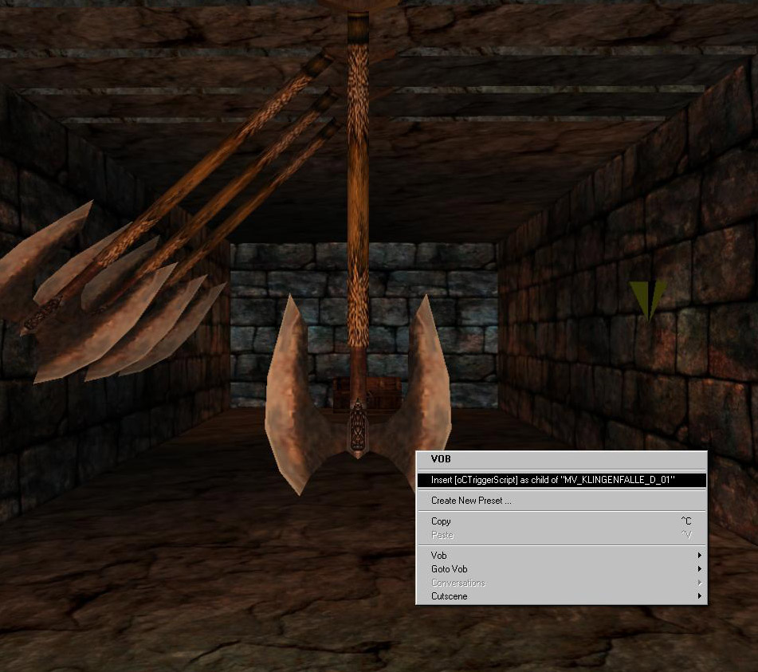The height and width of the screenshot is (672, 758).
Task: Click the greyed-out Paste entry
Action: (x=442, y=535)
